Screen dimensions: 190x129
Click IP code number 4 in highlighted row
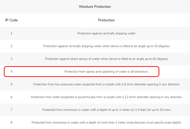(11, 72)
